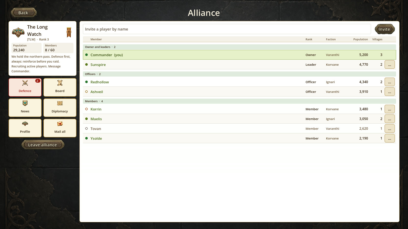
Task: Click online status dot beside Ysolde
Action: (x=86, y=138)
